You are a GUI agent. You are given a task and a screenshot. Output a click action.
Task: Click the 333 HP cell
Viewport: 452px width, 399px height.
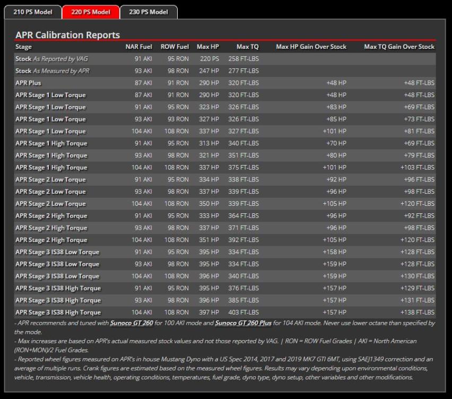209,216
